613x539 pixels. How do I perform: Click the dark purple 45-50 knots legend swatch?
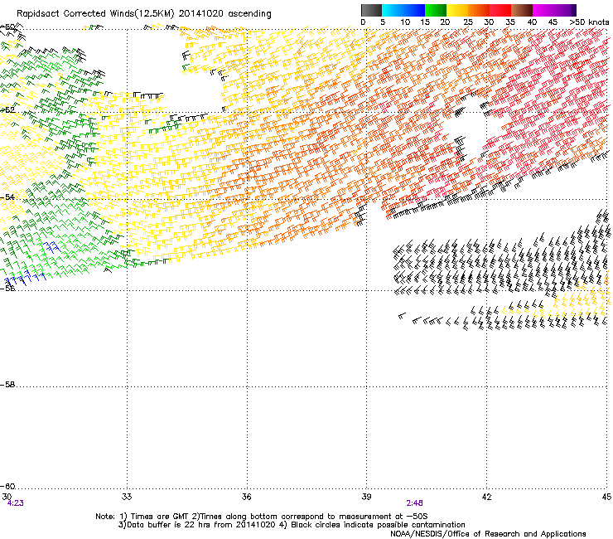[x=565, y=10]
